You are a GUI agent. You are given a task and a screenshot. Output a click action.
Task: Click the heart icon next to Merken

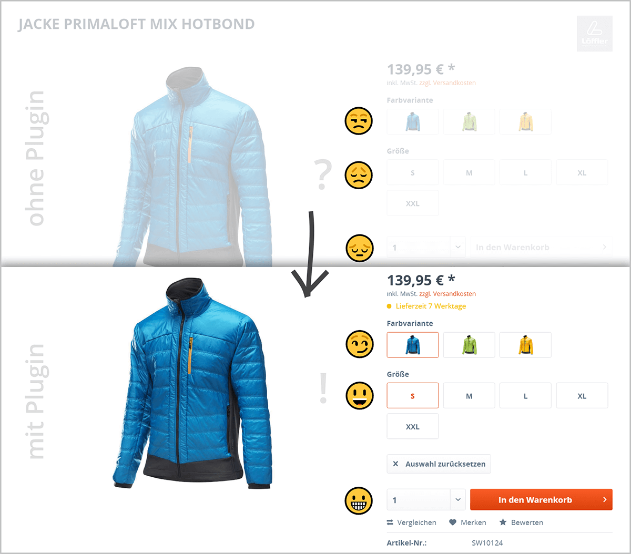(x=453, y=522)
